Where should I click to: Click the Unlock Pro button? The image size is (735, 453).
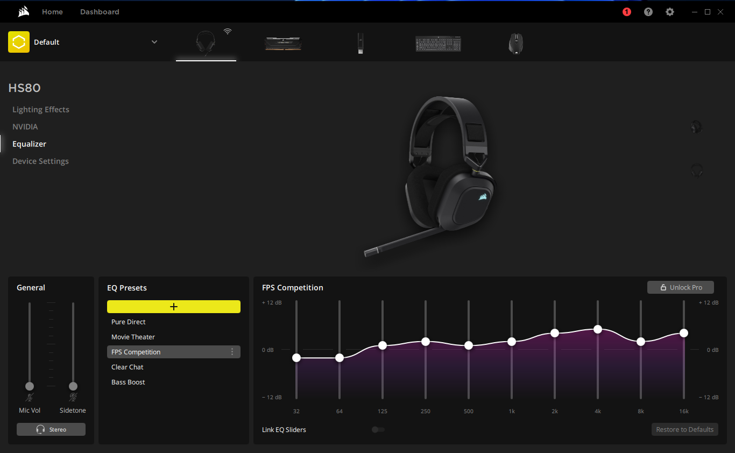[681, 287]
